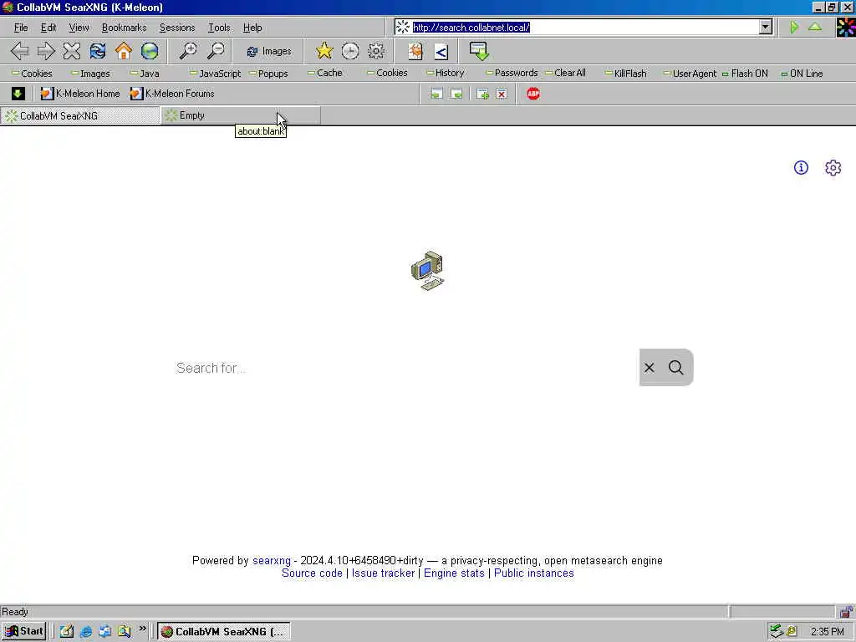Switch to next tab icon

pyautogui.click(x=457, y=94)
